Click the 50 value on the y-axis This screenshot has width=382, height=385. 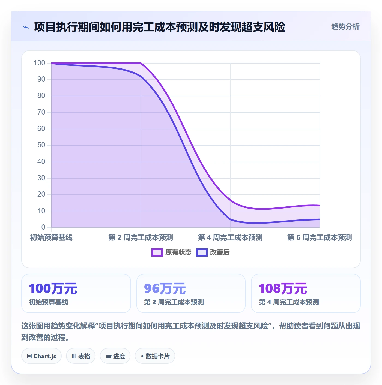click(41, 145)
